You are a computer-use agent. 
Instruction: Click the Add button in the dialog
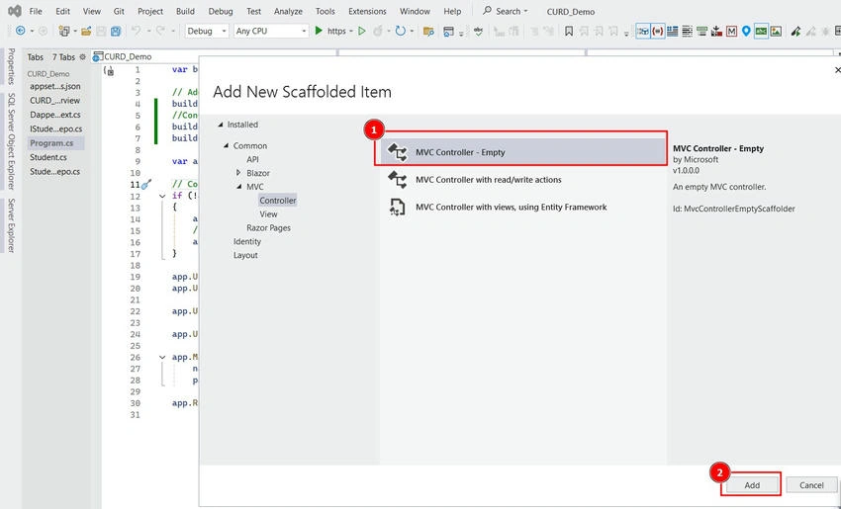(752, 485)
